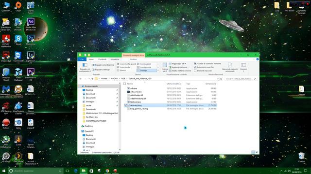
Task: Toggle Elementi nascosti checkbox
Action: [195, 71]
